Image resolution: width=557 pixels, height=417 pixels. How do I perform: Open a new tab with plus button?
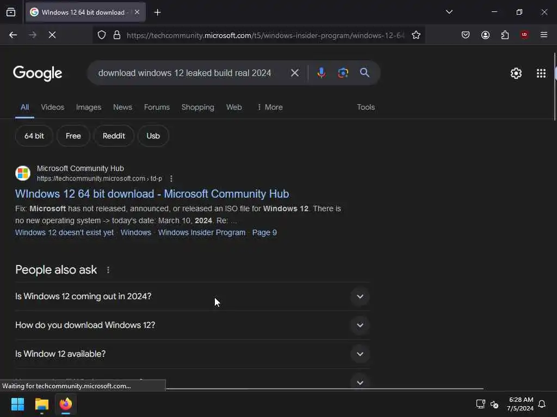coord(157,12)
